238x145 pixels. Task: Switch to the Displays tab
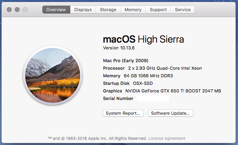[83, 10]
